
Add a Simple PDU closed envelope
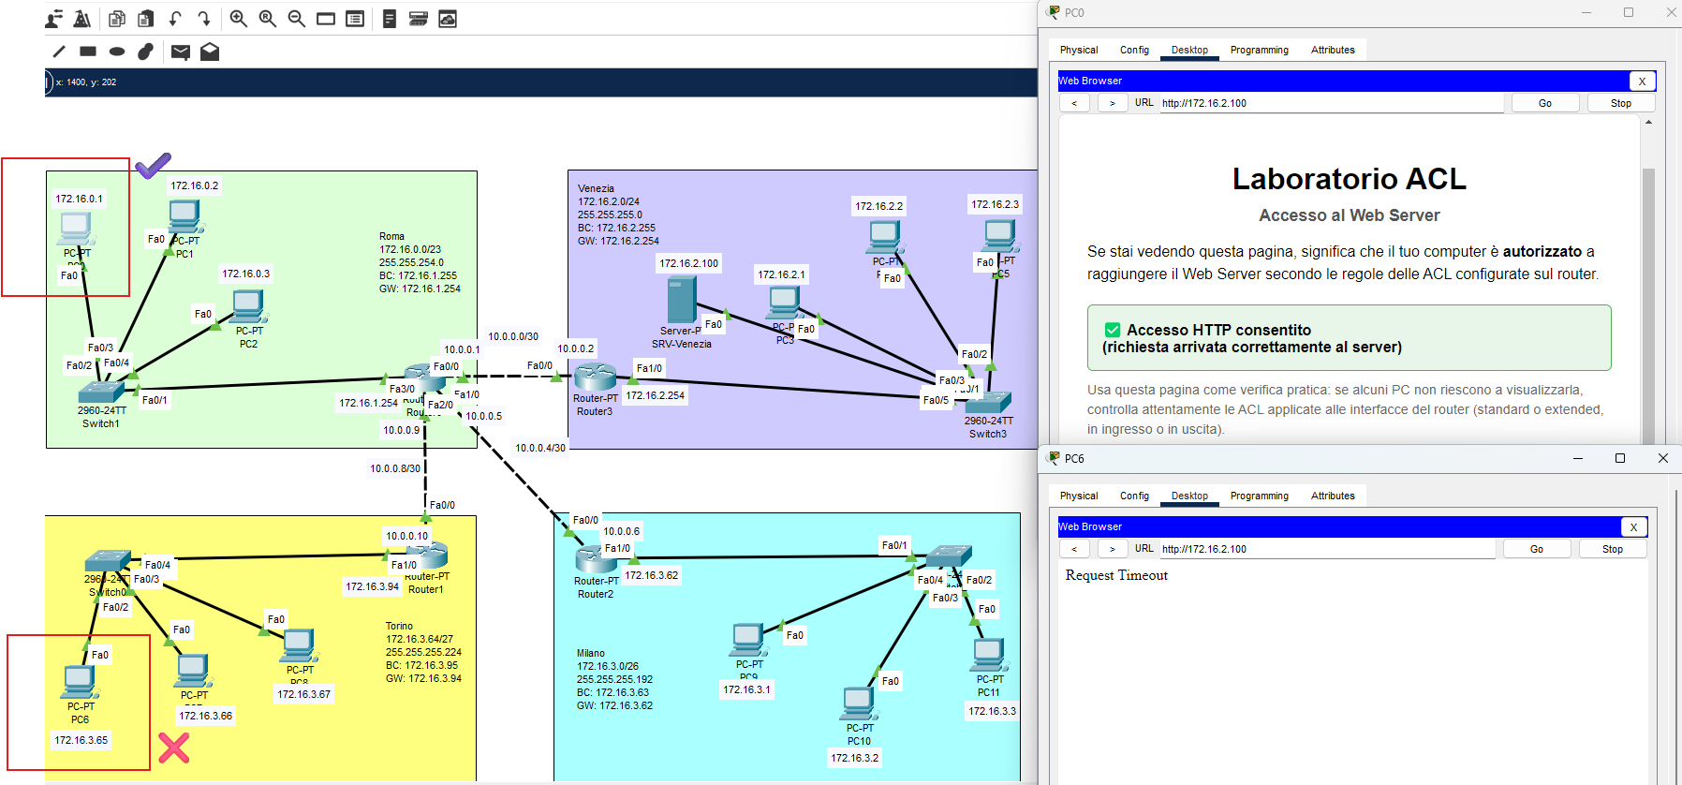tap(181, 52)
